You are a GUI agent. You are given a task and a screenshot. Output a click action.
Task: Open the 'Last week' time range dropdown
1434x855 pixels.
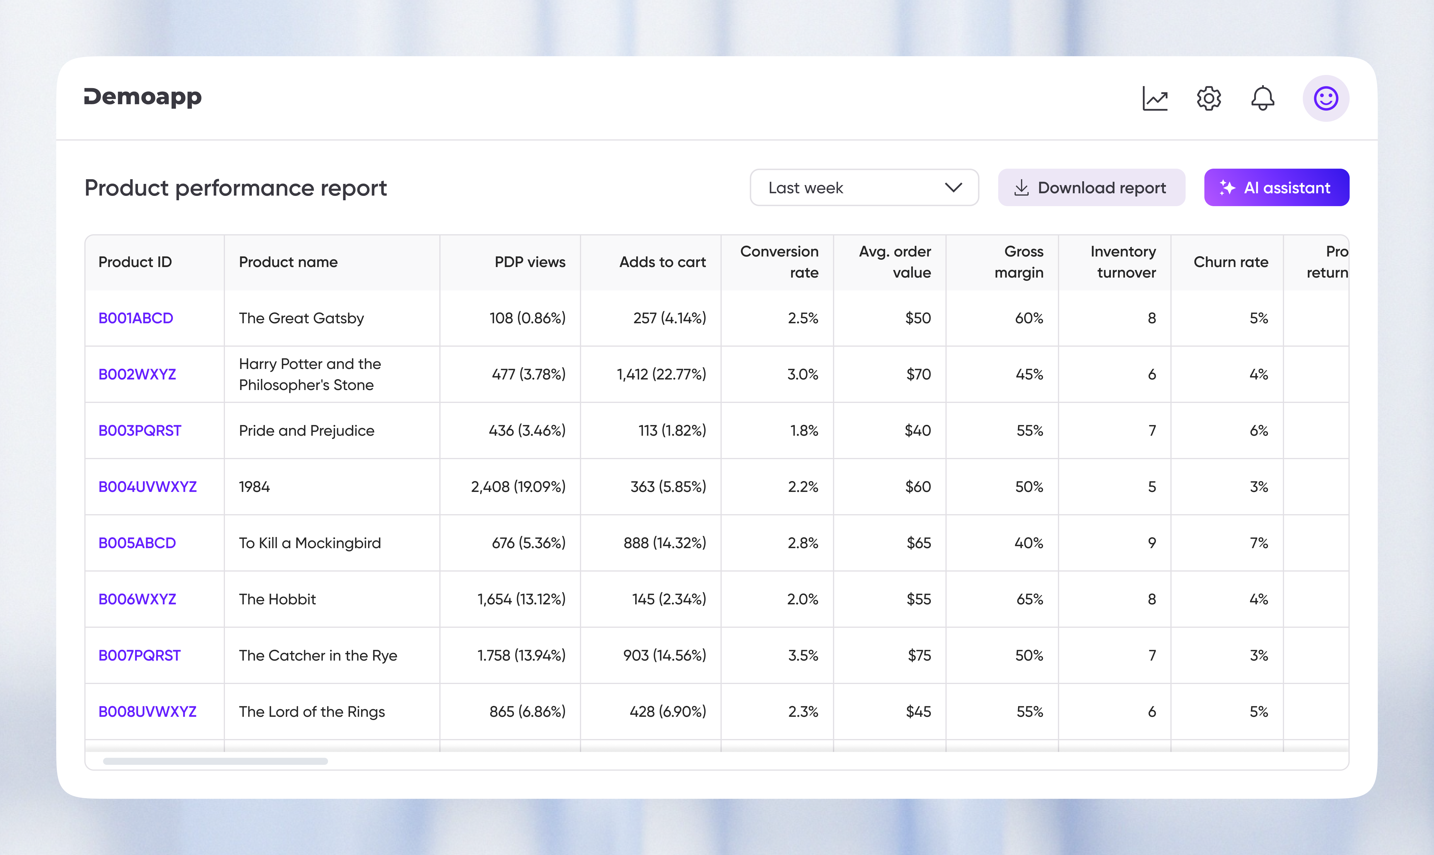(x=864, y=187)
